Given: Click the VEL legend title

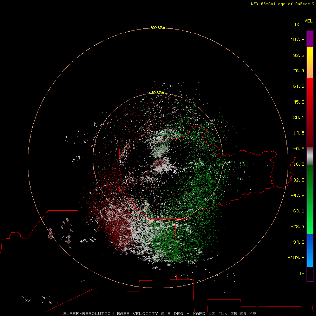Looking at the screenshot, I should [309, 21].
